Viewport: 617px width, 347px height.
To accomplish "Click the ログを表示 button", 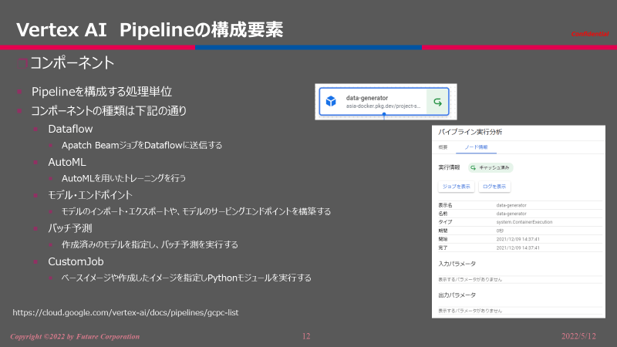I will click(494, 187).
